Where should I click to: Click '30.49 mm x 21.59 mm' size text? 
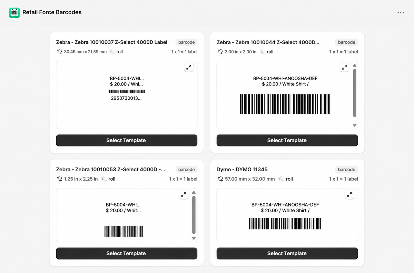[86, 52]
